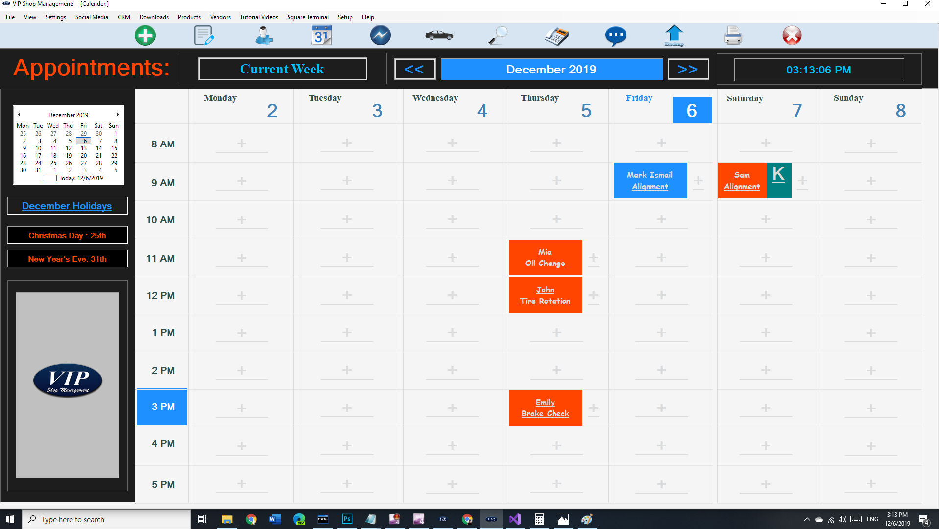Go back a month in mini calendar
Viewport: 939px width, 529px height.
tap(19, 115)
